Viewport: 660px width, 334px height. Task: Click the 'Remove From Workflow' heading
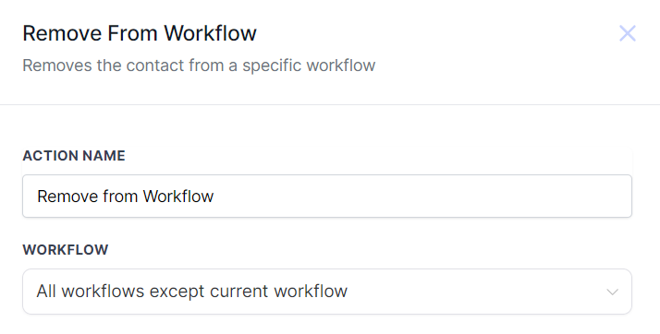140,33
